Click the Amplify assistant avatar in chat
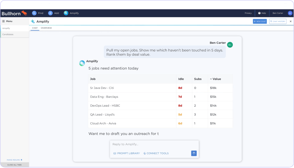Screen dimensions: 294x168 tap(82, 63)
